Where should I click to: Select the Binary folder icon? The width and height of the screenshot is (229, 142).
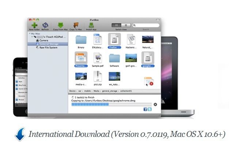point(81,40)
